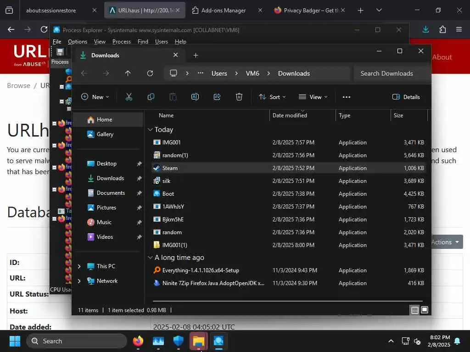Switch to details list view in status bar
Viewport: 470px width, 352px height.
coord(414,310)
